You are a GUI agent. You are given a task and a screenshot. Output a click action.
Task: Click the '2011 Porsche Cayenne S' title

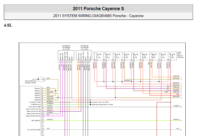tap(98, 9)
